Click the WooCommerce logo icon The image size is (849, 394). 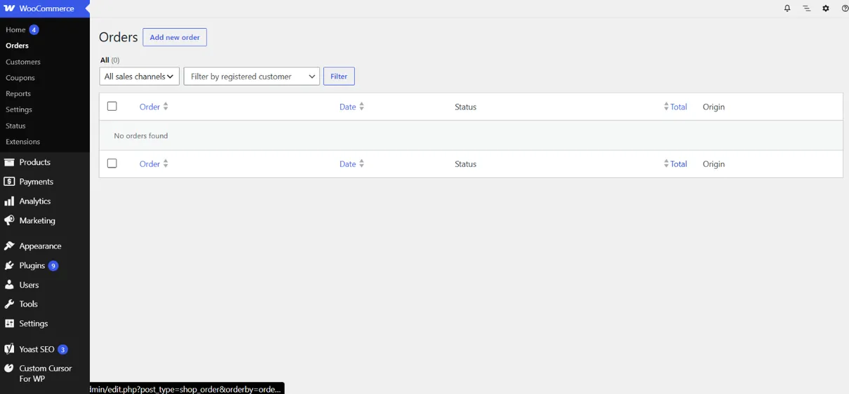[9, 8]
